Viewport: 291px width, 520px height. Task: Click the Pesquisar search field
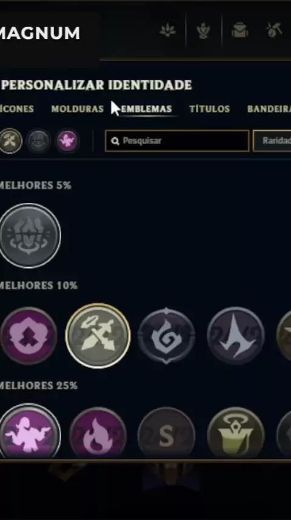click(x=177, y=140)
